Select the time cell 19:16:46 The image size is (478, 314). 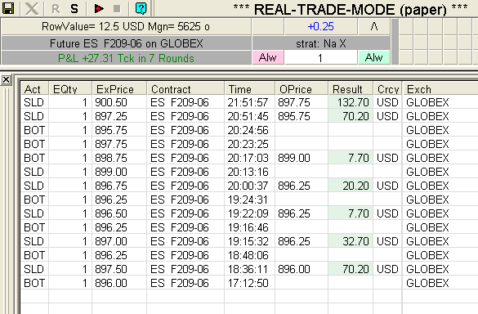250,227
